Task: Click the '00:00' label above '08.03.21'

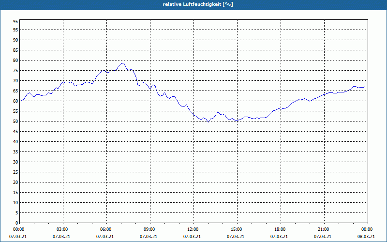Action: (367, 229)
